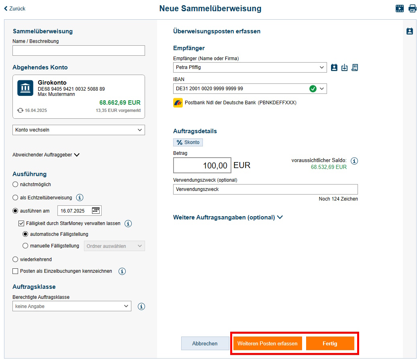Open the printer icon in the header
This screenshot has width=419, height=361.
(413, 8)
